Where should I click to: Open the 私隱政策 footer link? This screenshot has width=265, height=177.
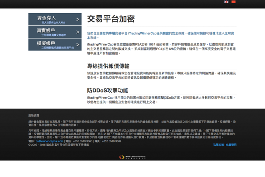pos(218,145)
